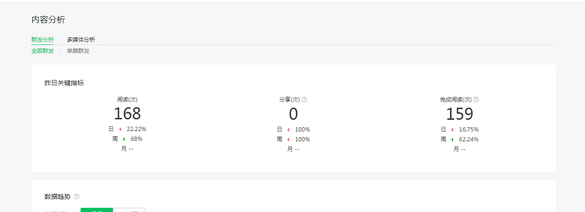585x212 pixels.
Task: Click 昨日关键指标 section title
Action: pyautogui.click(x=64, y=83)
